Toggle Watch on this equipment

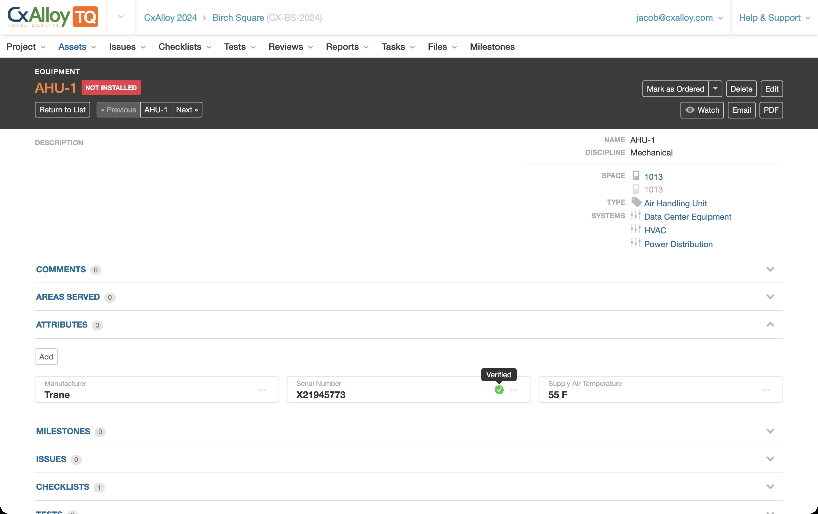pyautogui.click(x=702, y=110)
